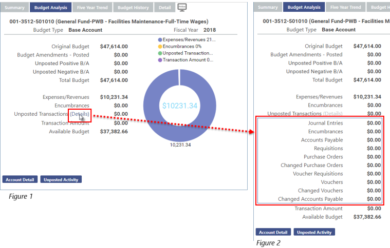Screen dimensions: 390x248
Task: Expand Unposted Transactions Details link in Figure 1
Action: tap(80, 114)
